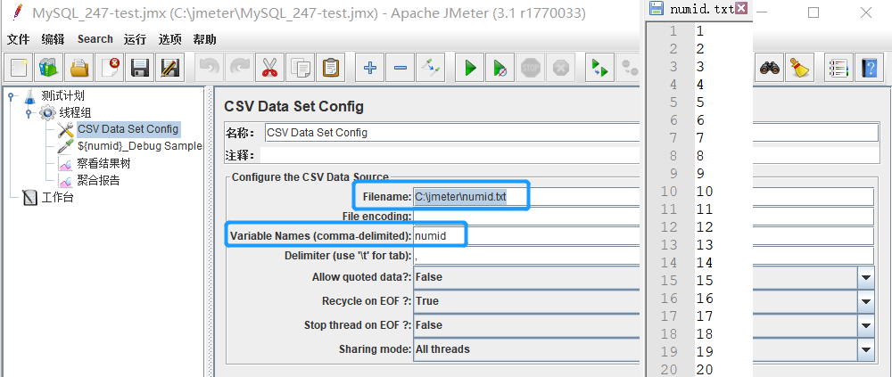The width and height of the screenshot is (892, 377).
Task: Open the 编辑 menu
Action: (54, 39)
